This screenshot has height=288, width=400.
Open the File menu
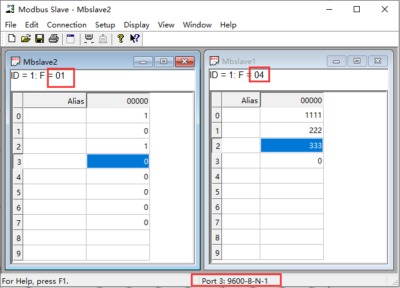11,25
